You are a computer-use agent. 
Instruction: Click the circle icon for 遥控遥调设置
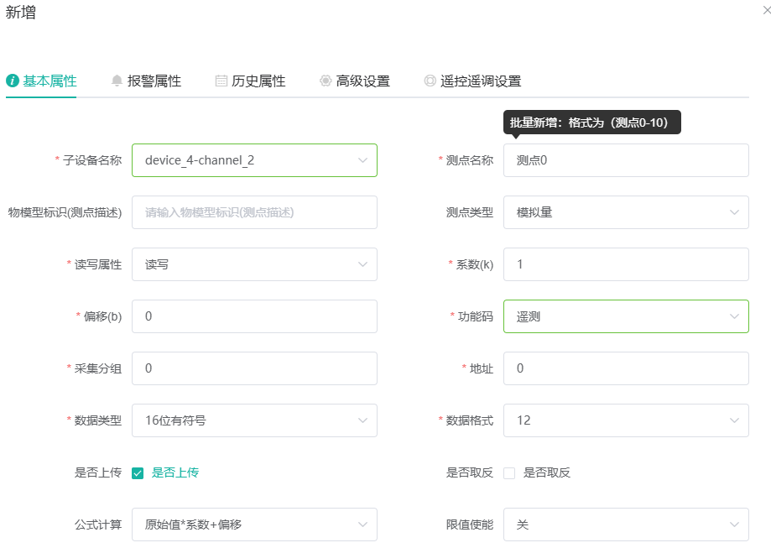click(430, 81)
